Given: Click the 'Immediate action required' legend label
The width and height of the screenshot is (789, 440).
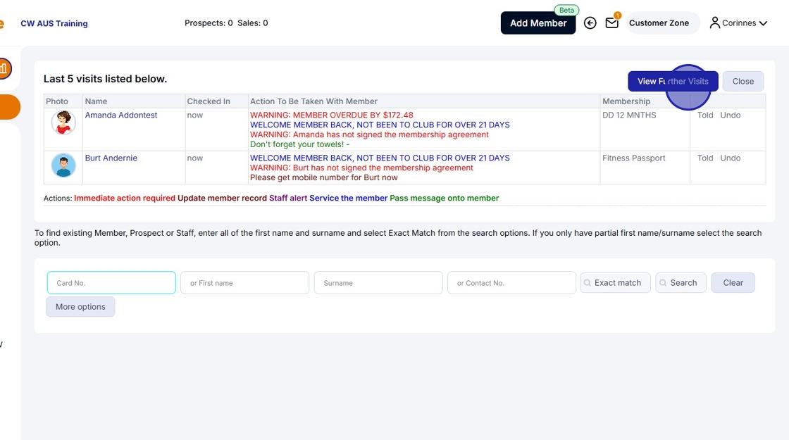Looking at the screenshot, I should (124, 198).
